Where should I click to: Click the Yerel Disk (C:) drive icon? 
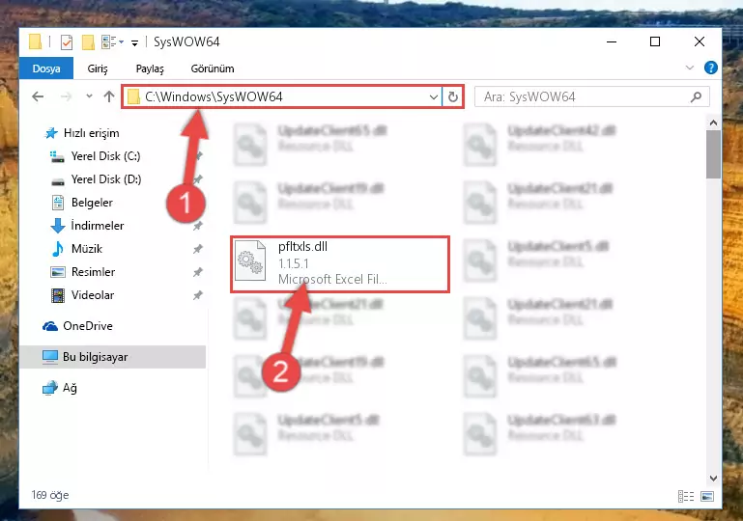click(x=57, y=156)
